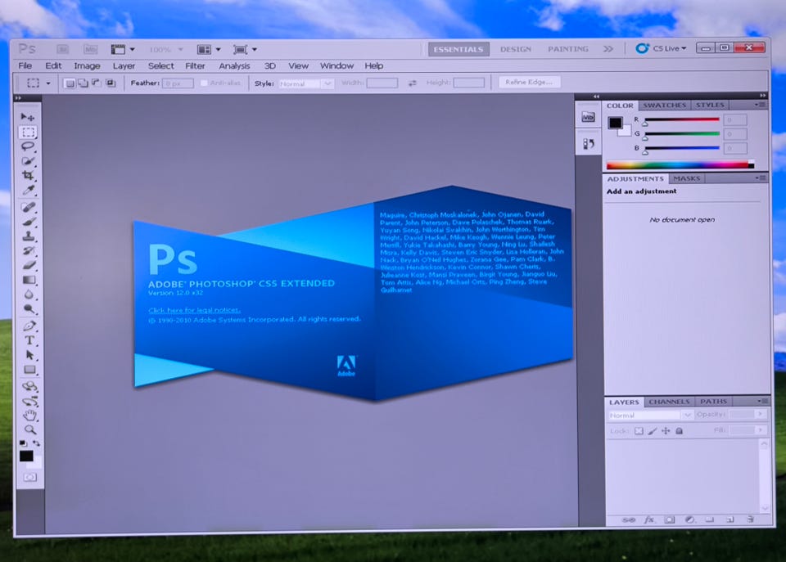The width and height of the screenshot is (786, 562).
Task: Click the Refine Edge button
Action: (x=529, y=82)
